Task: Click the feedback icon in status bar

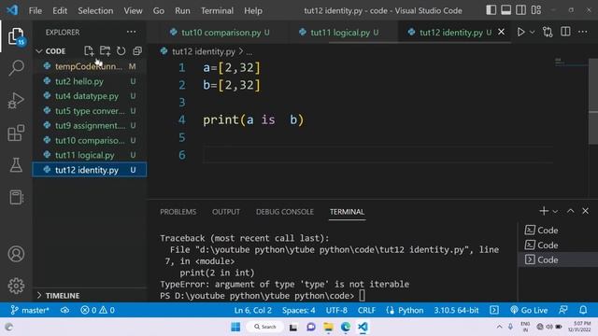Action: click(563, 310)
